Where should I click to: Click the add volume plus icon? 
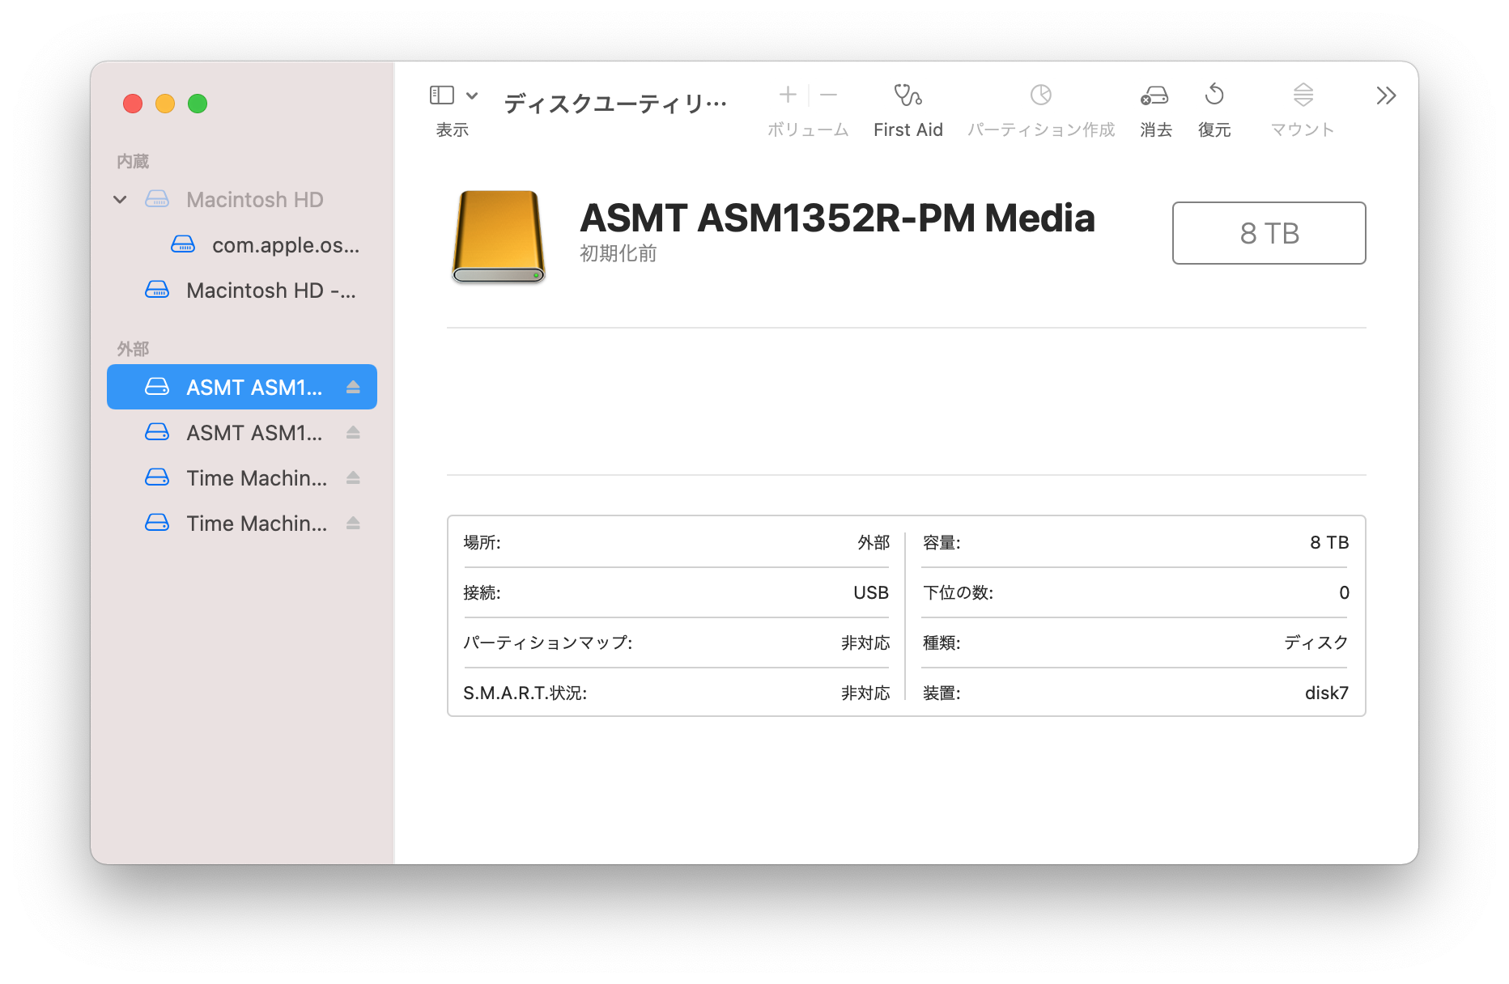click(x=788, y=95)
